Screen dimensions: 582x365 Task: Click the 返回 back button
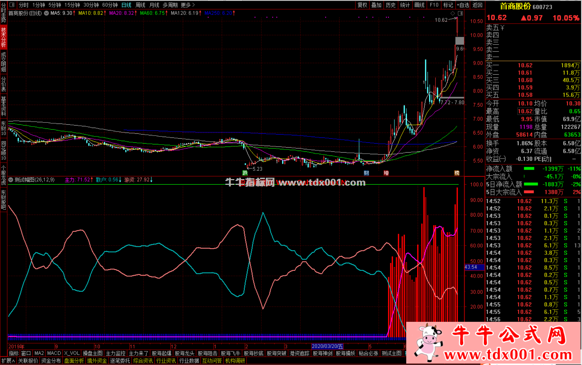477,5
